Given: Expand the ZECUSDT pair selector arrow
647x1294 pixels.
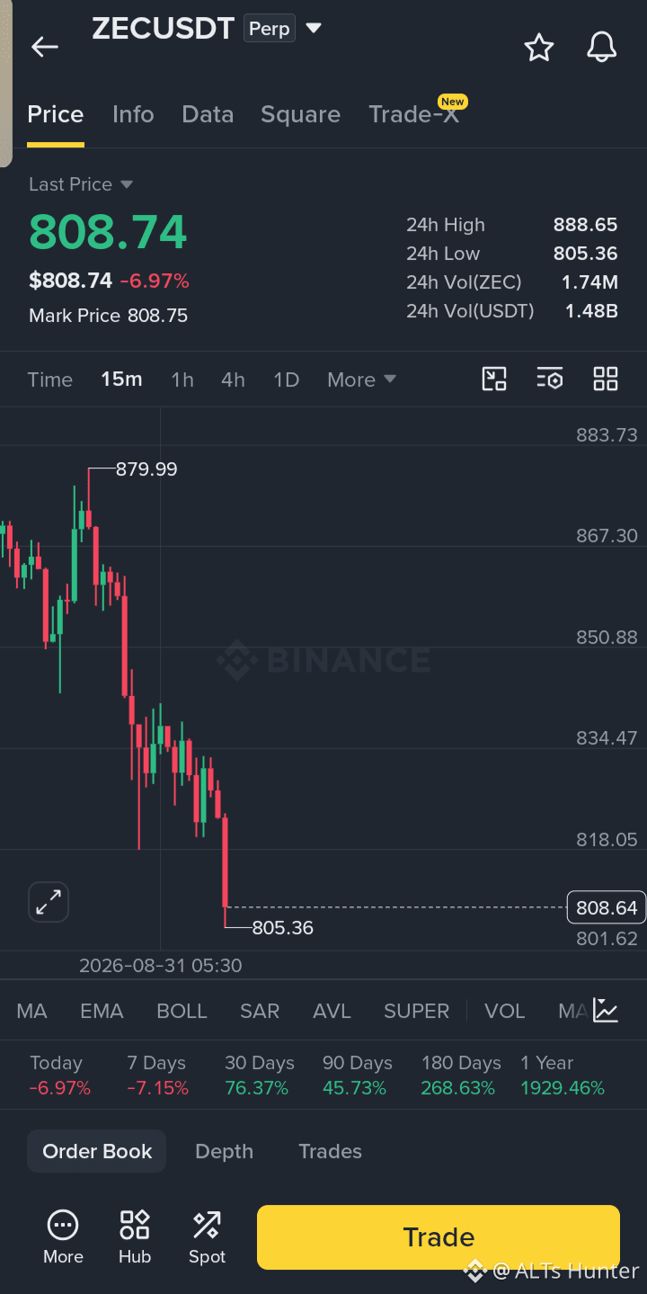Looking at the screenshot, I should (314, 29).
